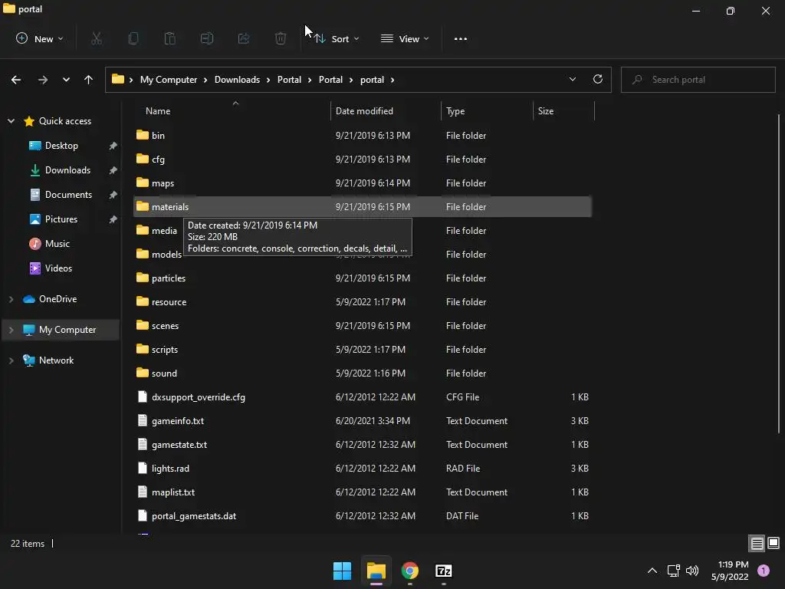Select file gamestate.txt
The image size is (785, 589).
coord(363,445)
